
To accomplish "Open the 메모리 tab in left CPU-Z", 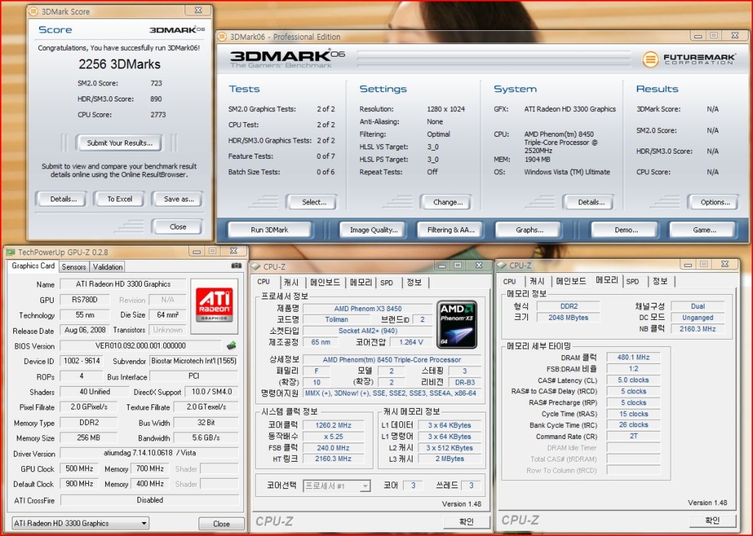I will coord(361,282).
